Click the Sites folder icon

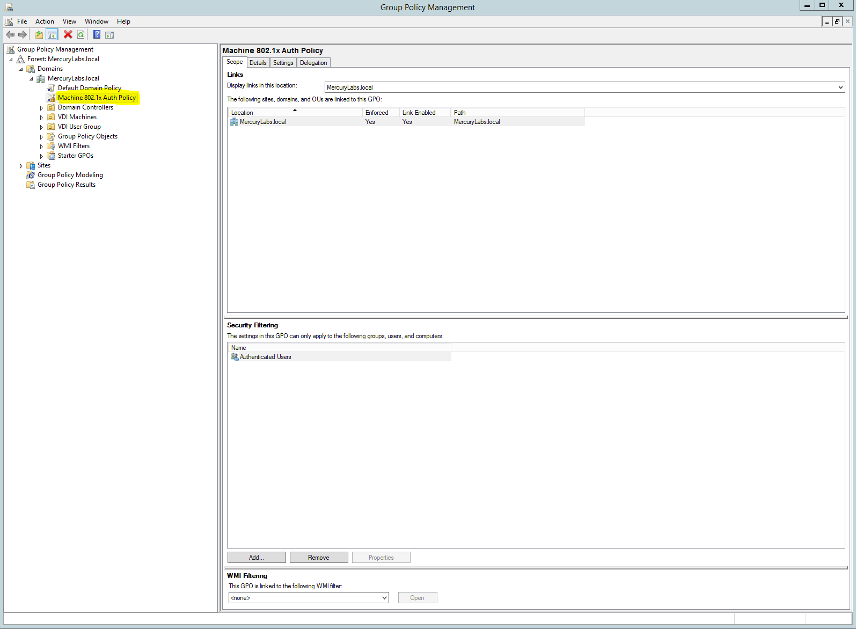(x=31, y=165)
